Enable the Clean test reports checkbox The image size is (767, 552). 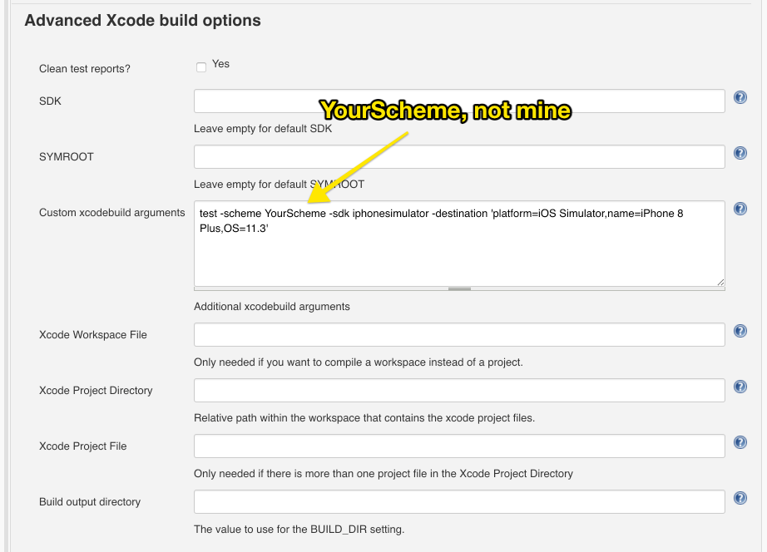(201, 67)
